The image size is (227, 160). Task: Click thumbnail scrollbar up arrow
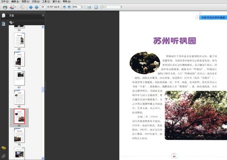(43, 27)
